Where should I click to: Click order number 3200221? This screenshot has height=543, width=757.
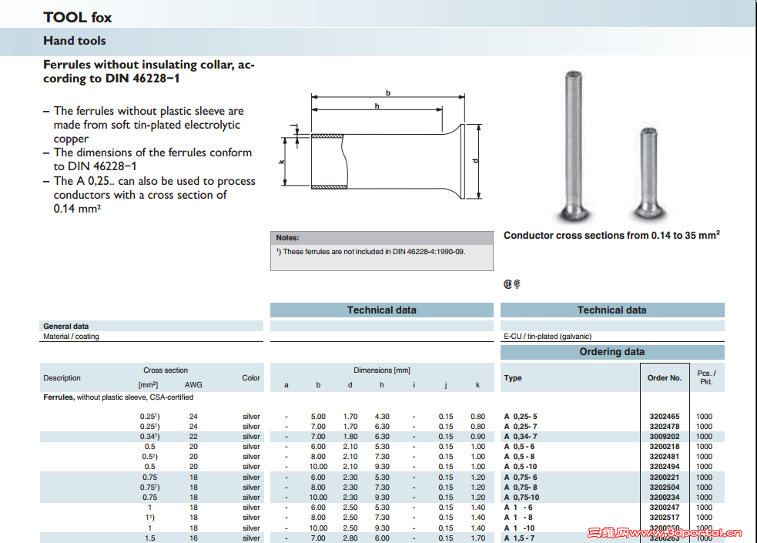(x=665, y=478)
